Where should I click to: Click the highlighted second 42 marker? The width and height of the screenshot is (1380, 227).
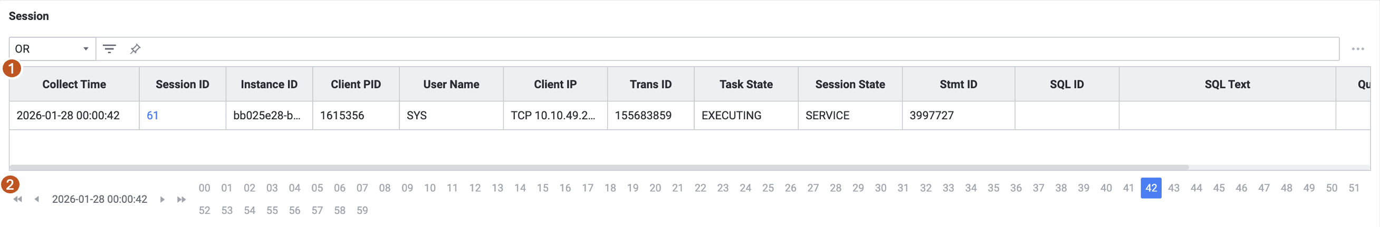click(x=1151, y=188)
